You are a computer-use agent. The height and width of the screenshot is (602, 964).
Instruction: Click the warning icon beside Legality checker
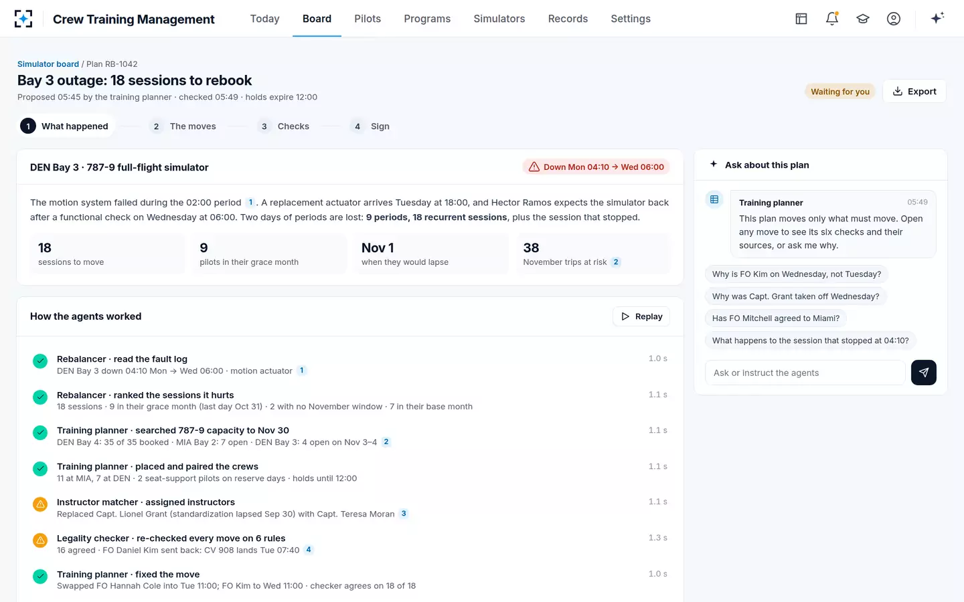tap(40, 540)
